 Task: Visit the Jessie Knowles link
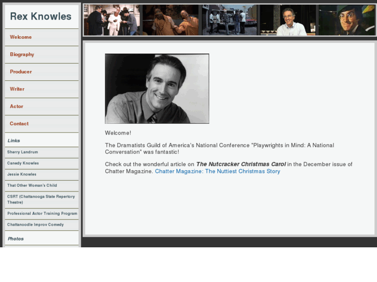click(x=41, y=174)
